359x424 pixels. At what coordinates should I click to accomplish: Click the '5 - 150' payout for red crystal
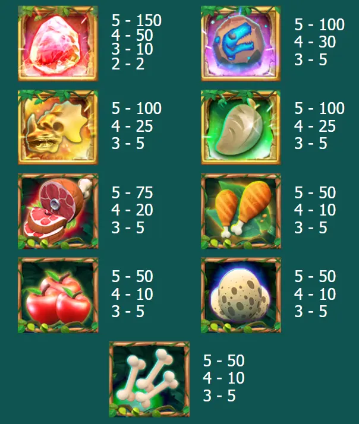pos(137,20)
